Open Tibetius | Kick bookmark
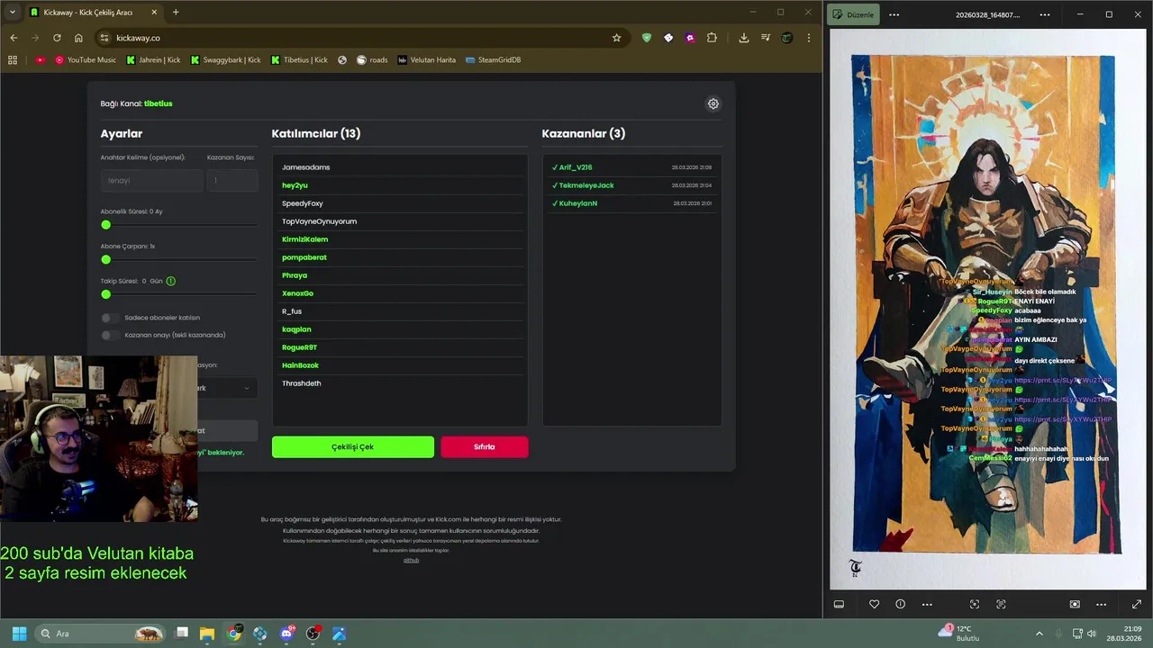Viewport: 1153px width, 648px height. click(300, 60)
